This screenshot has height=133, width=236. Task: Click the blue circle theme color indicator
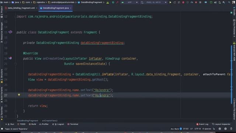tap(181, 129)
